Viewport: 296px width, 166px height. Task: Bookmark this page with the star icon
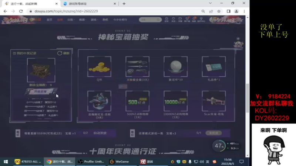click(219, 11)
